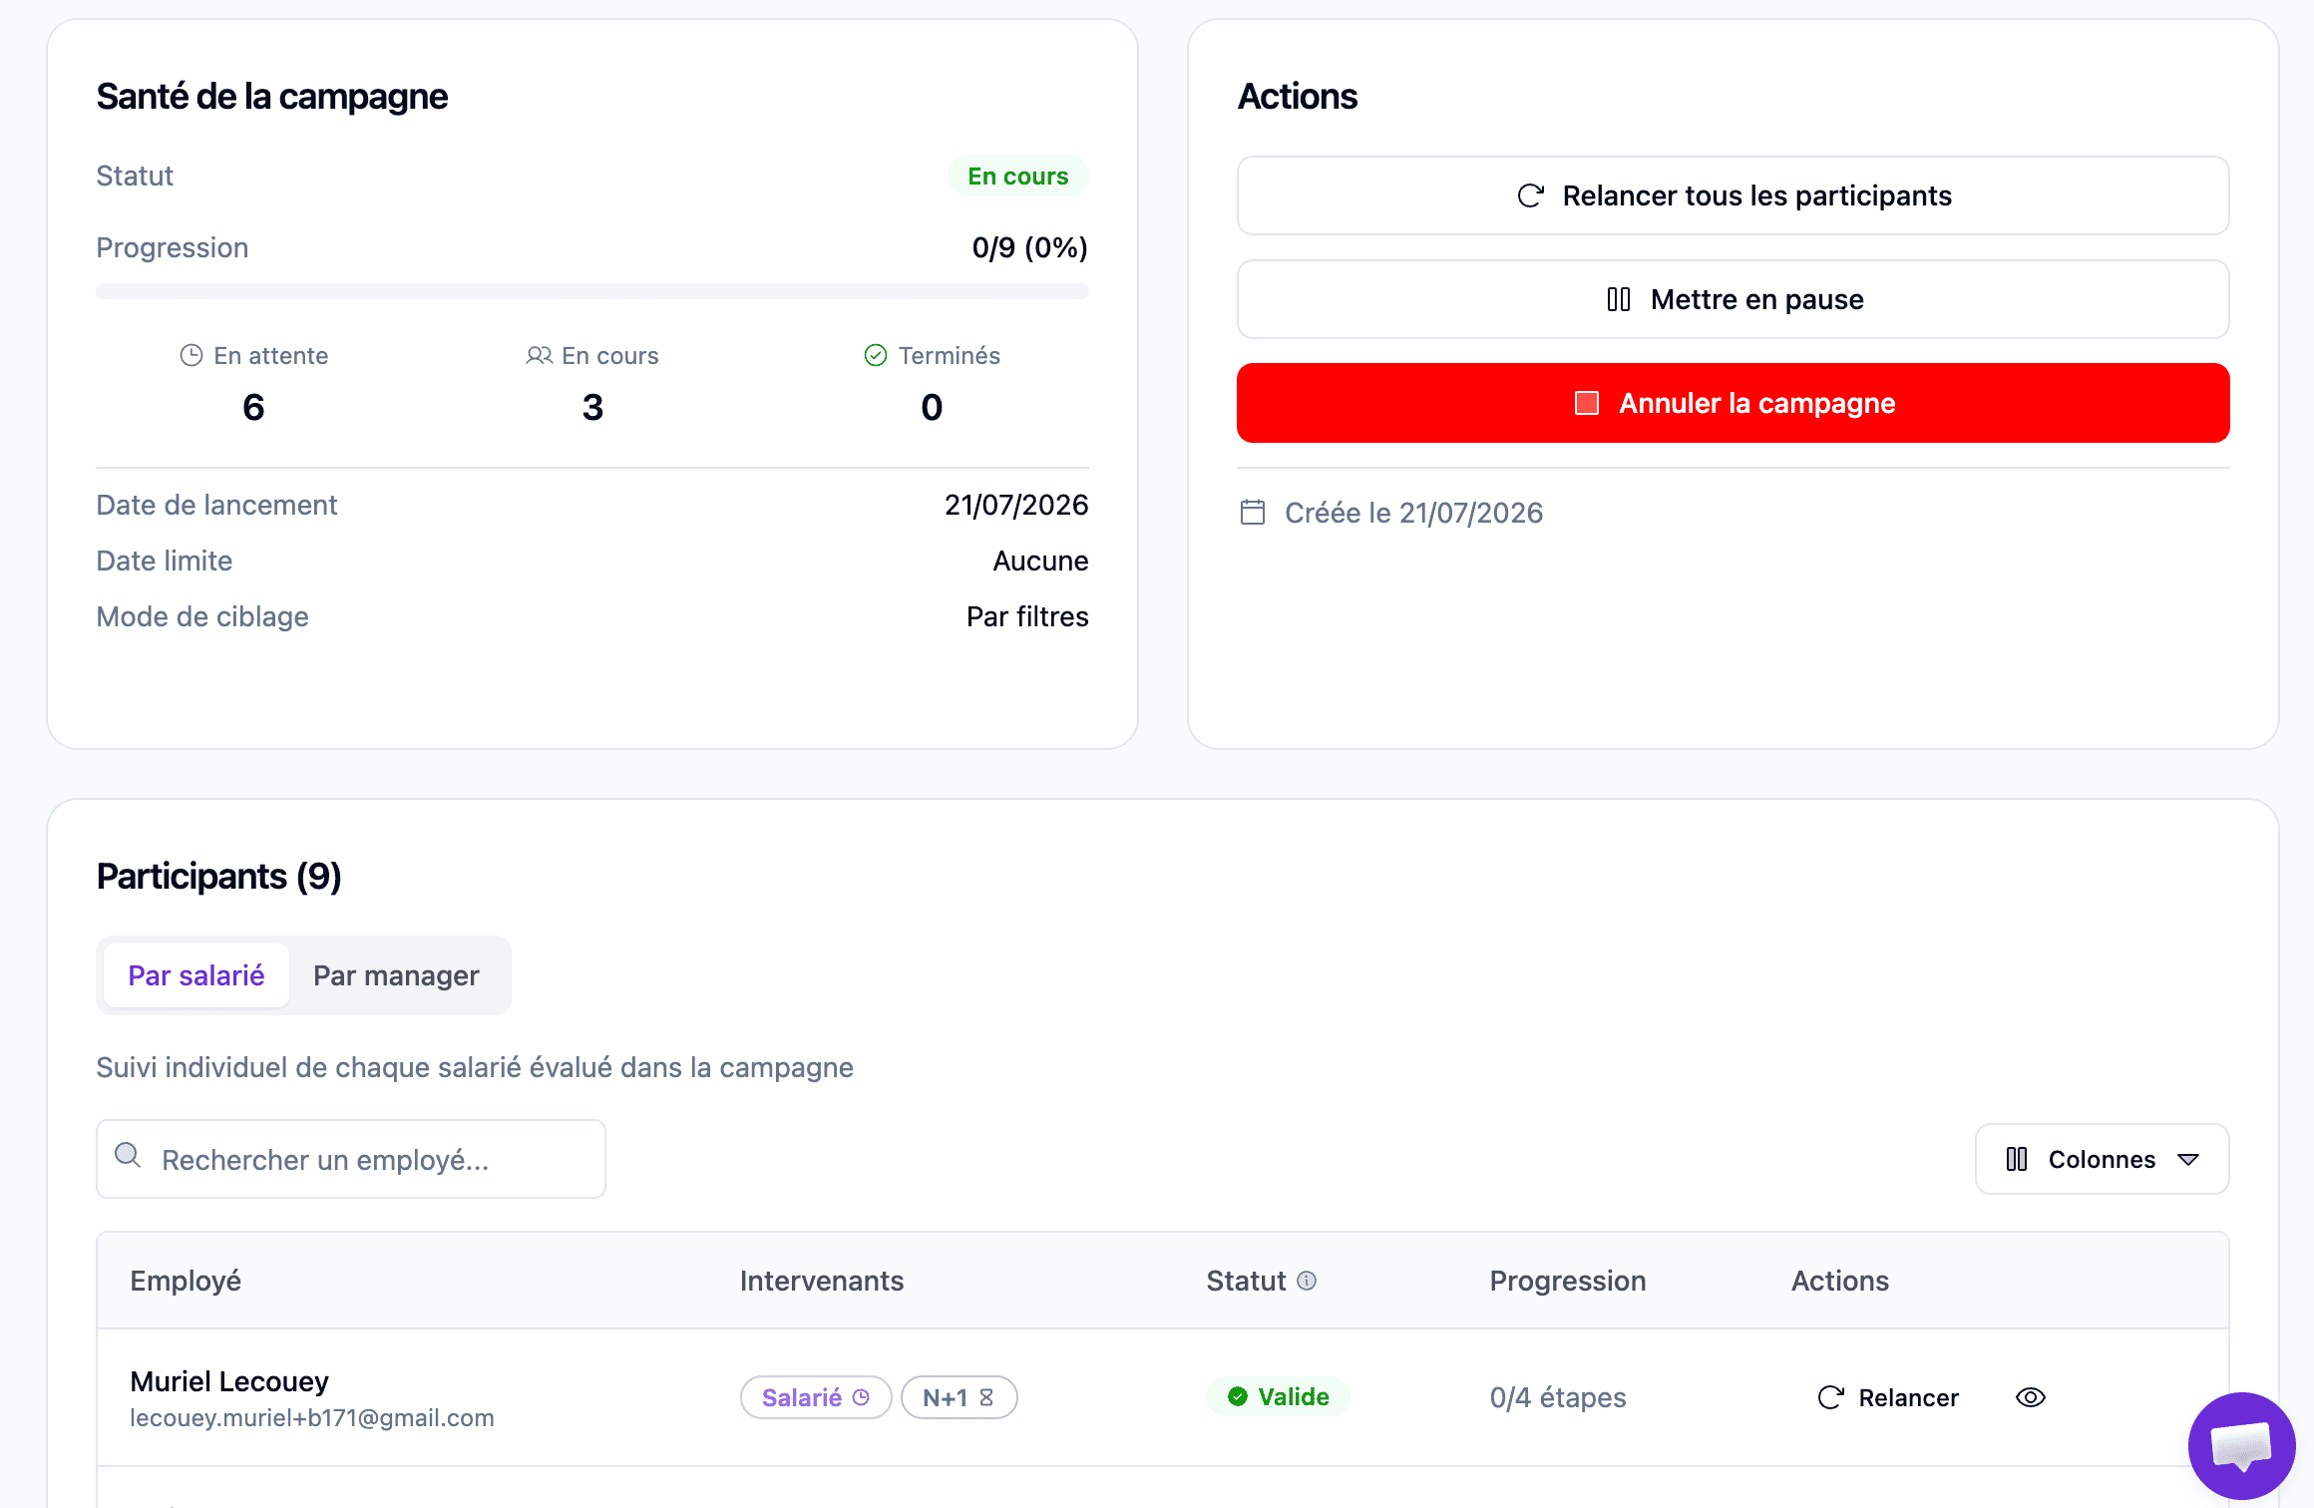Click the Intervenants column header
2314x1508 pixels.
point(822,1281)
